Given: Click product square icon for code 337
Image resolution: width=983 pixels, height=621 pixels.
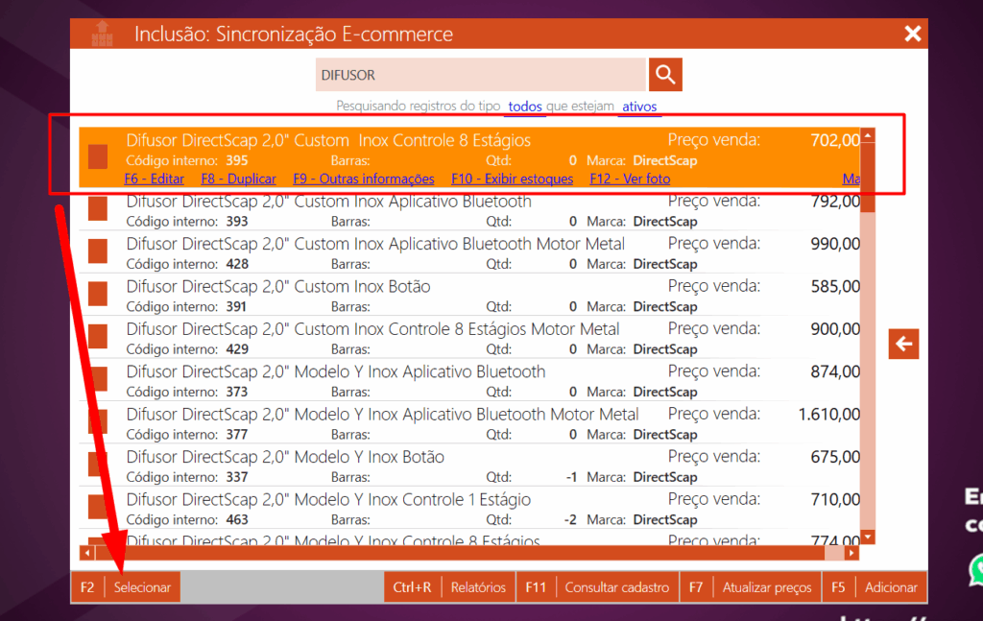Looking at the screenshot, I should click(x=98, y=465).
